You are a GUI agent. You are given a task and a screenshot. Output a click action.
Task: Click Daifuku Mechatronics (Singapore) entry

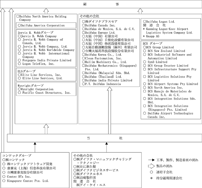click(109, 67)
